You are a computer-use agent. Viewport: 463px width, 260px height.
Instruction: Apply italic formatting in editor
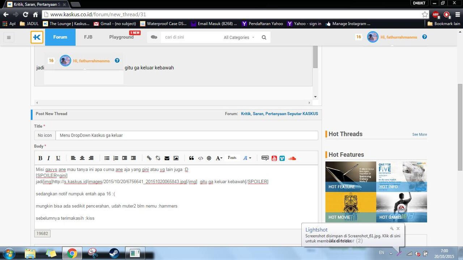[48, 158]
